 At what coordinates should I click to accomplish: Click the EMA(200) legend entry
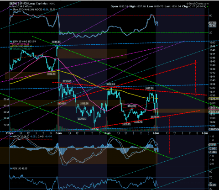click(x=21, y=46)
